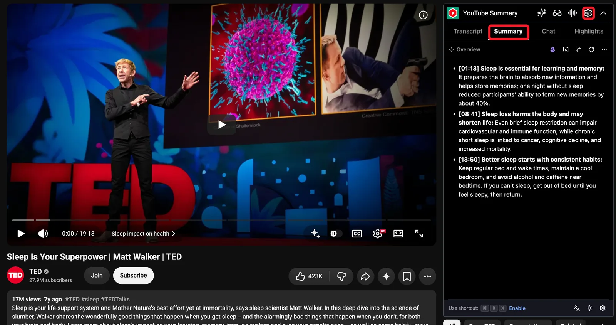Share the video using the arrow button
616x325 pixels.
point(365,276)
